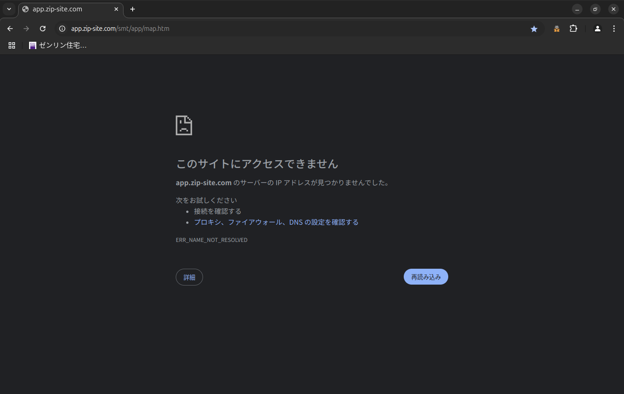Click the Forward navigation arrow
Viewport: 624px width, 394px height.
tap(26, 29)
